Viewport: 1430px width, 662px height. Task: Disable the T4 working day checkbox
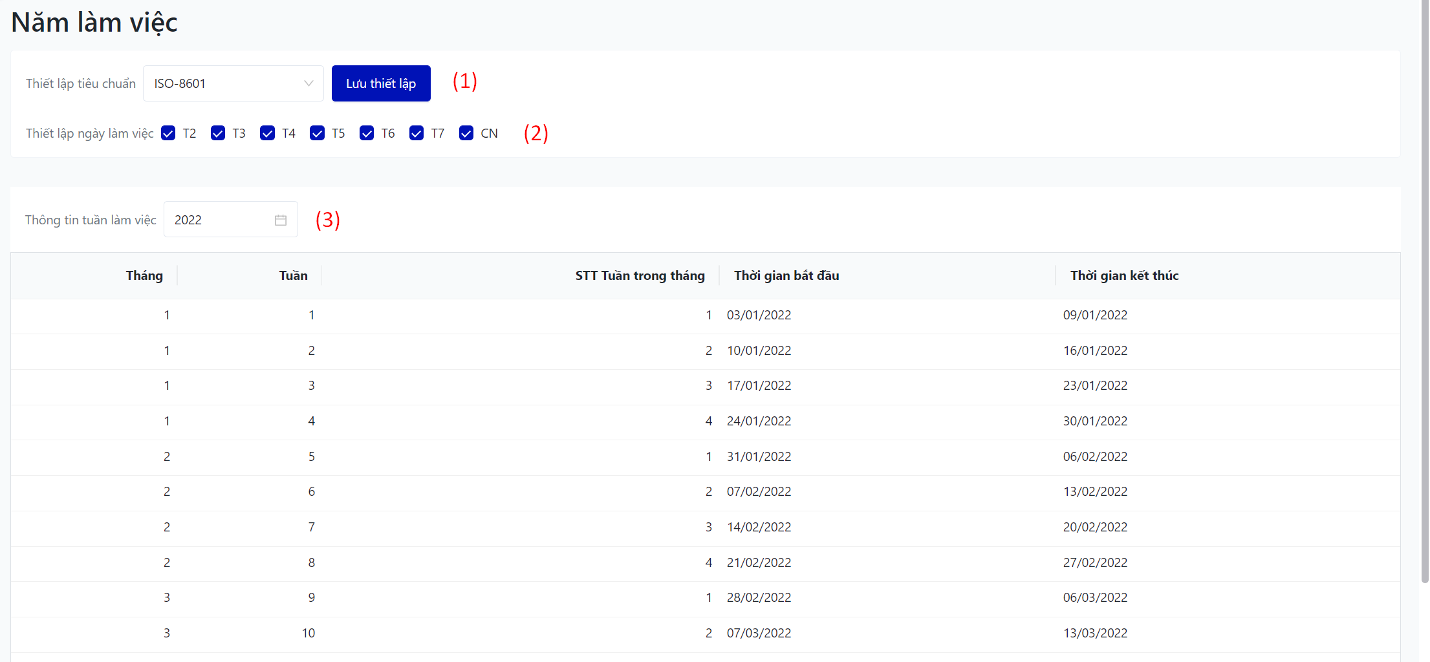tap(267, 133)
